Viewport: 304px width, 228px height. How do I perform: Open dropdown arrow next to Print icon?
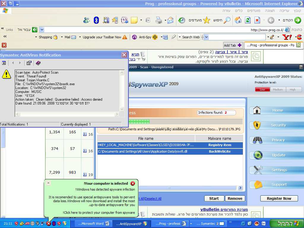(165, 20)
